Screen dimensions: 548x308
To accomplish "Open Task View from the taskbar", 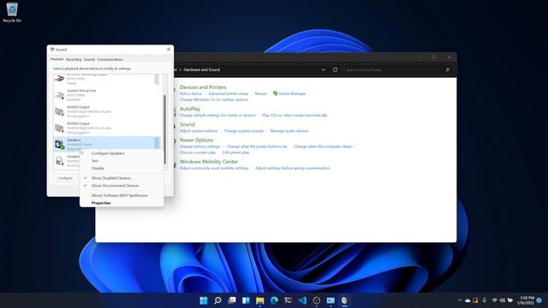I will point(232,300).
